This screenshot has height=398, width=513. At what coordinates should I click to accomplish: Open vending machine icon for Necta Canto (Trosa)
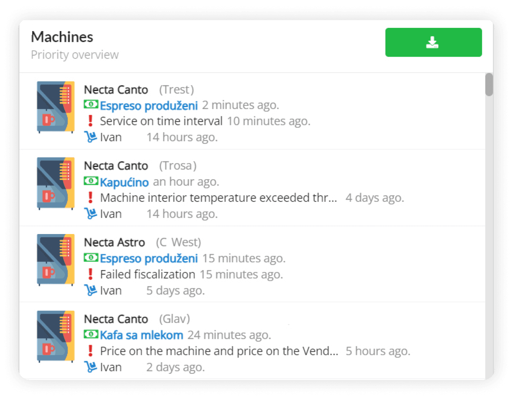point(56,183)
